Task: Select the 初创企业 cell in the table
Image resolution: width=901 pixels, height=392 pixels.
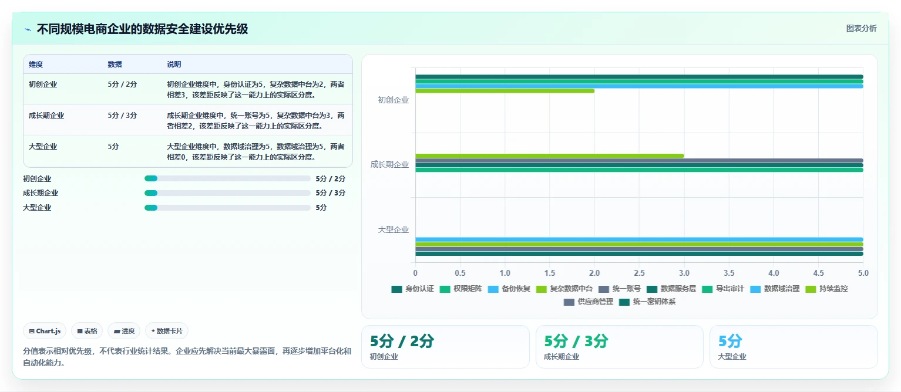Action: pos(43,85)
